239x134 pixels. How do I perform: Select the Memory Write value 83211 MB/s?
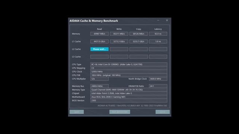(x=119, y=34)
